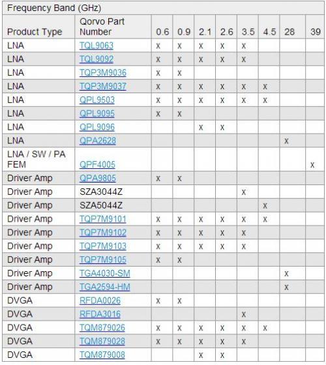This screenshot has width=326, height=365.
Task: Open the RFDA0026 DVGA link
Action: (x=100, y=300)
